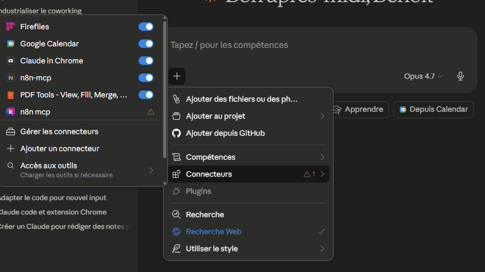The image size is (485, 272).
Task: Click the magnifier icon for Accès aux outils
Action: pos(11,166)
